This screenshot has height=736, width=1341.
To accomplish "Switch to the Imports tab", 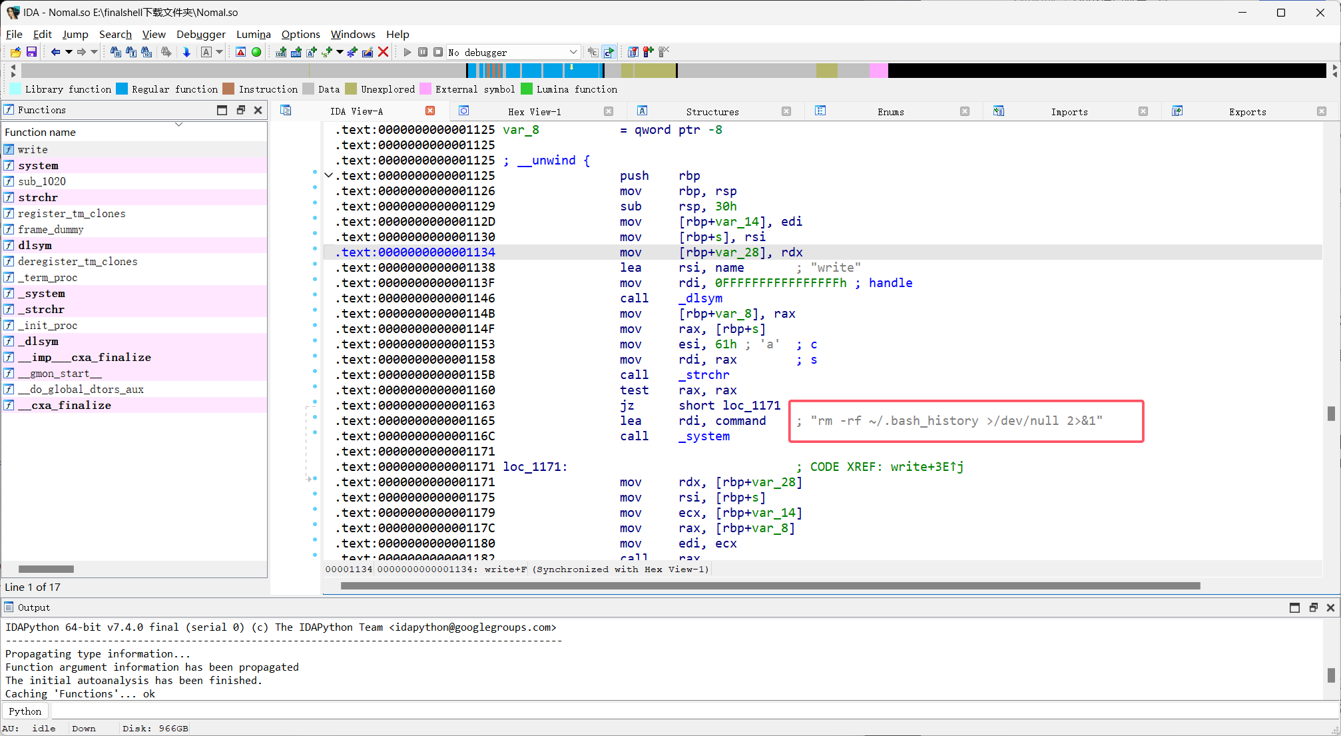I will tap(1069, 111).
